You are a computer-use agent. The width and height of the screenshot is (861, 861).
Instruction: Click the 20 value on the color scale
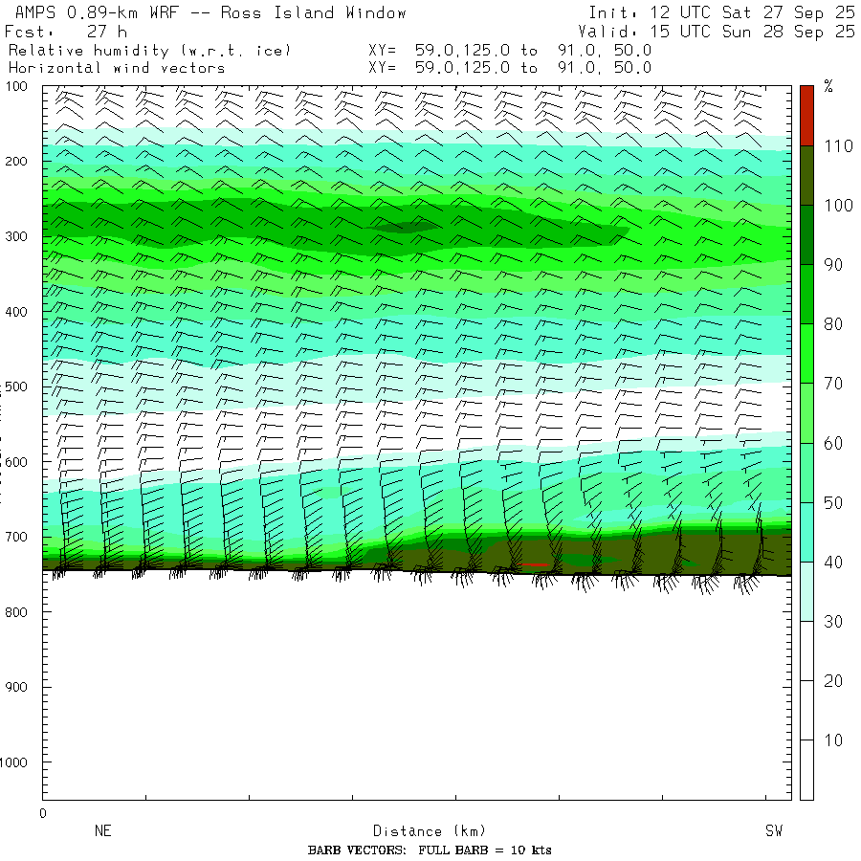click(x=833, y=681)
